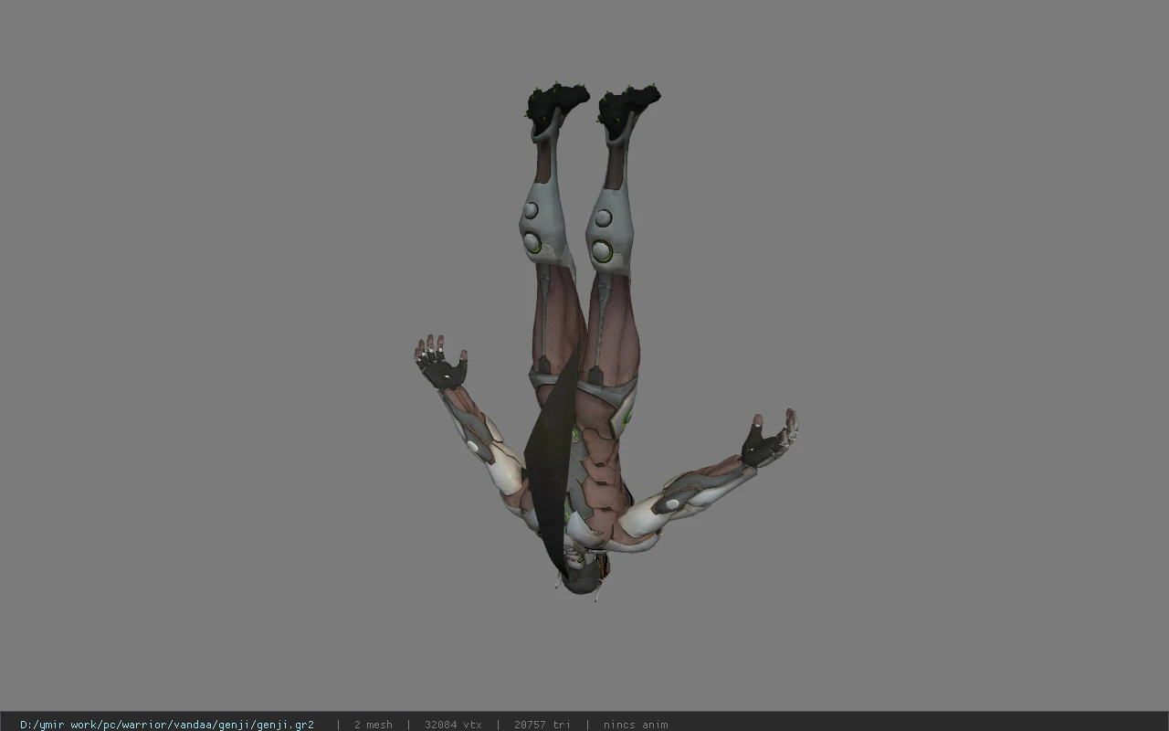The height and width of the screenshot is (731, 1169).
Task: Click the genji.gr2 file path in status bar
Action: [167, 725]
